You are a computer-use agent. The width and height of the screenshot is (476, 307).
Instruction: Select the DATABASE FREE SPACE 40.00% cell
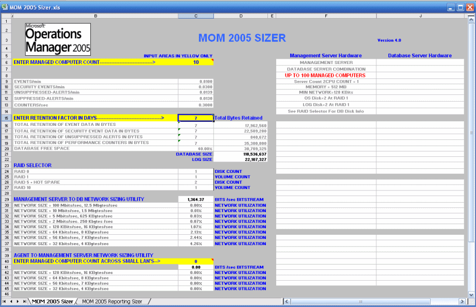(x=196, y=149)
